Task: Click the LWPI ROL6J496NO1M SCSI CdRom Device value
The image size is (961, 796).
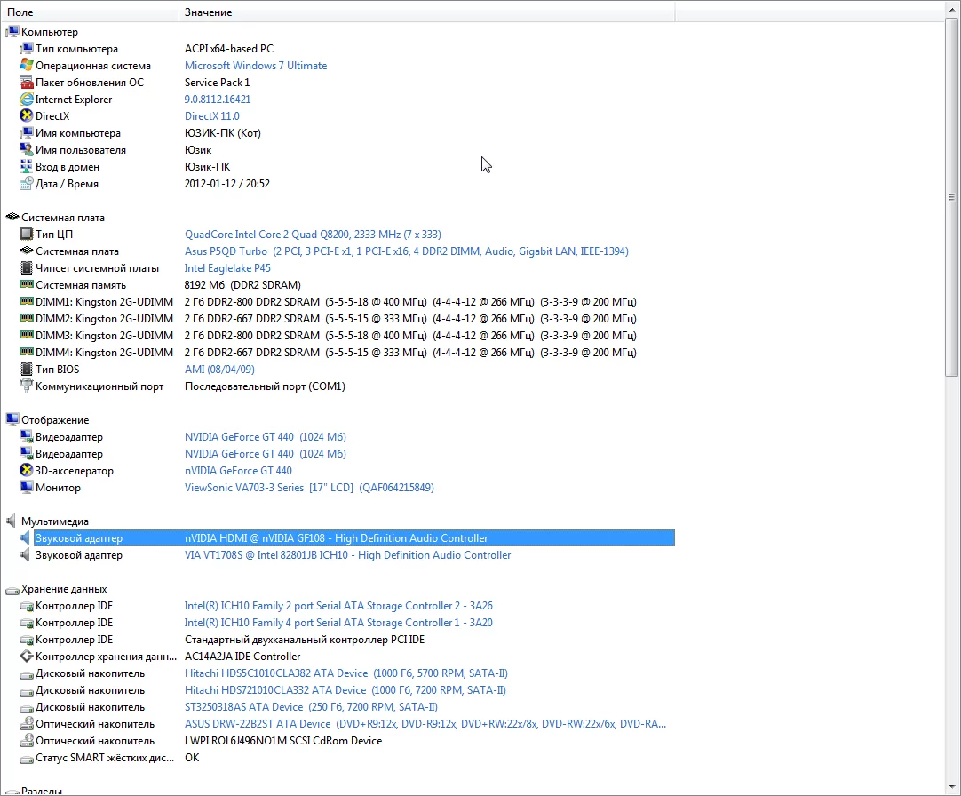Action: tap(283, 741)
